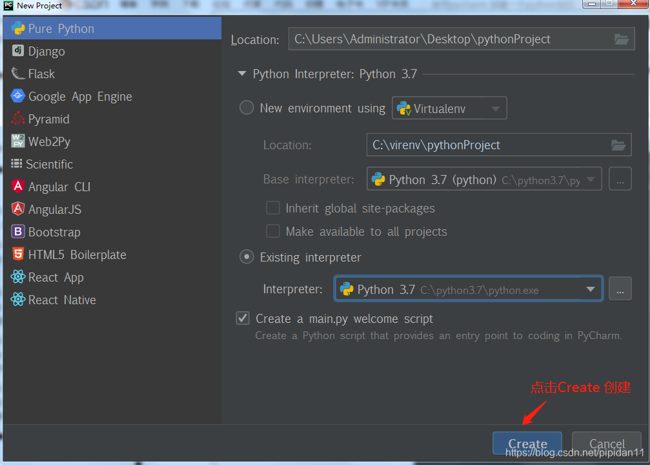Click the Pyramid project icon
This screenshot has height=465, width=650.
(17, 119)
